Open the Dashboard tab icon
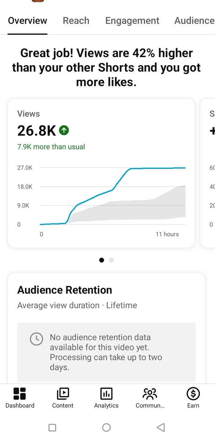This screenshot has width=215, height=442. click(x=19, y=394)
